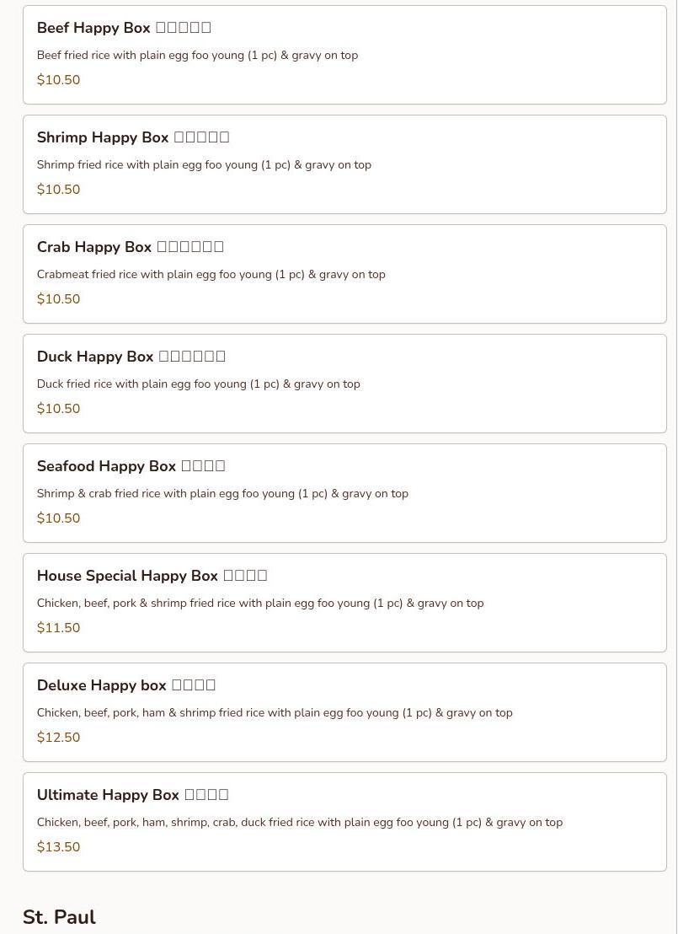Click the $11.50 House Special price
The width and height of the screenshot is (694, 934).
click(58, 628)
